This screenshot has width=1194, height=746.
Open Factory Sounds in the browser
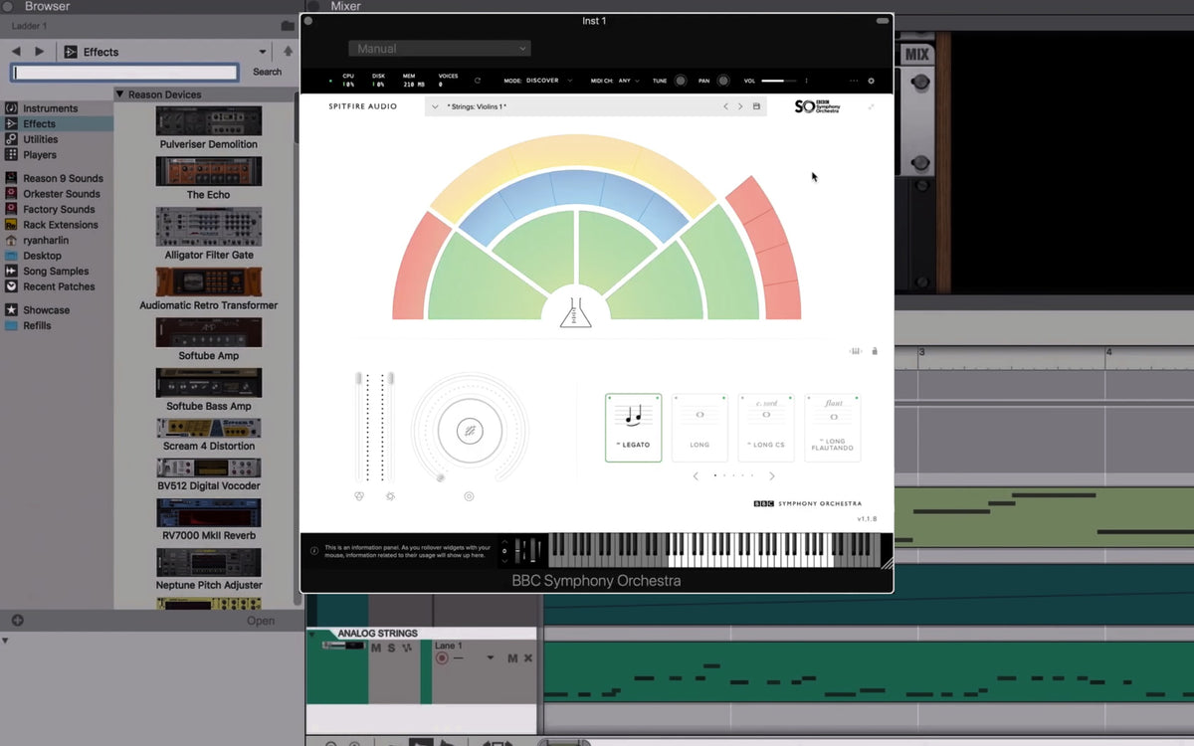(59, 210)
